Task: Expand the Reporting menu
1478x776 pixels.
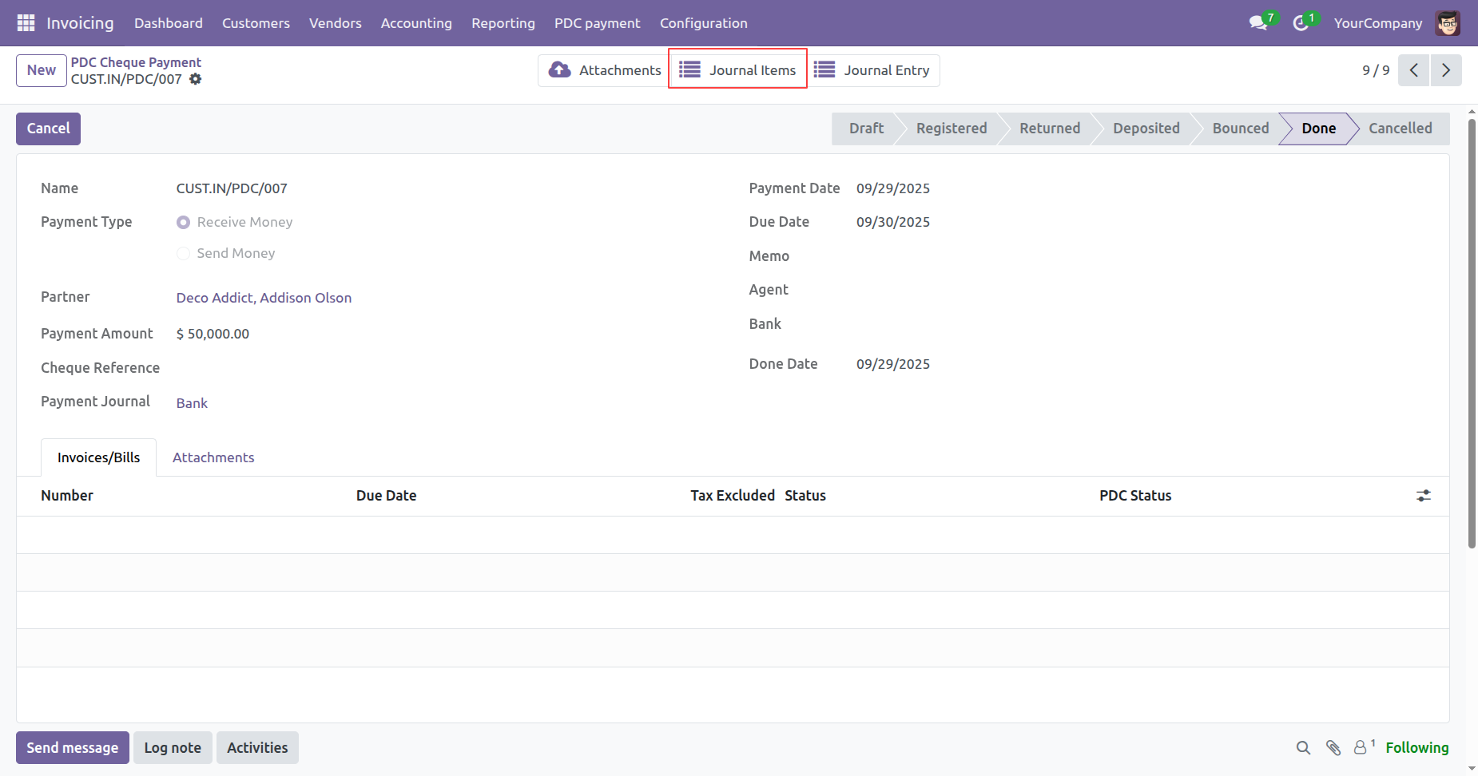Action: (x=503, y=23)
